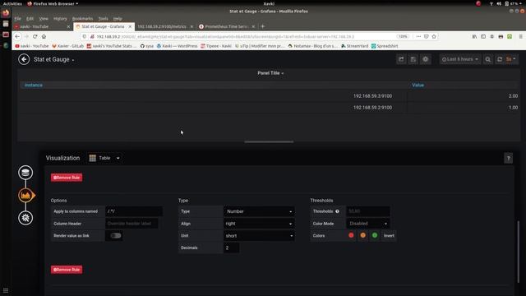
Task: Open the visualization help question mark
Action: tap(508, 158)
